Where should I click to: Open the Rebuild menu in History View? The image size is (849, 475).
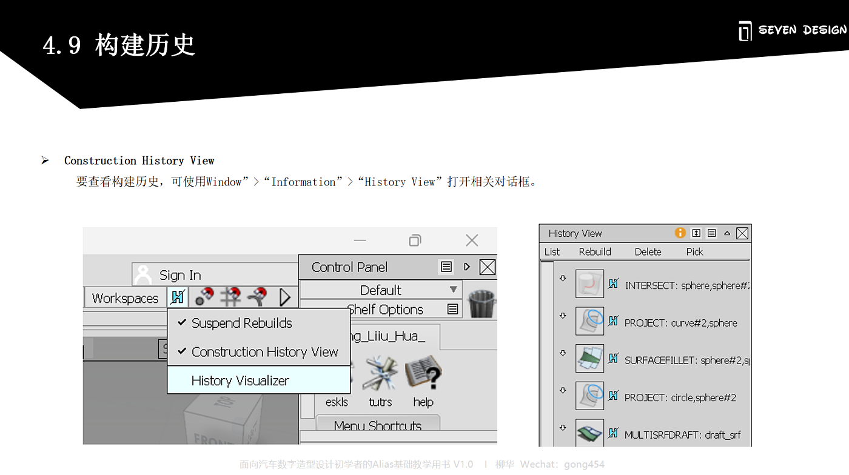595,251
